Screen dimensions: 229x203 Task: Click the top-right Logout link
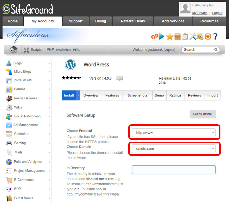pos(217,13)
